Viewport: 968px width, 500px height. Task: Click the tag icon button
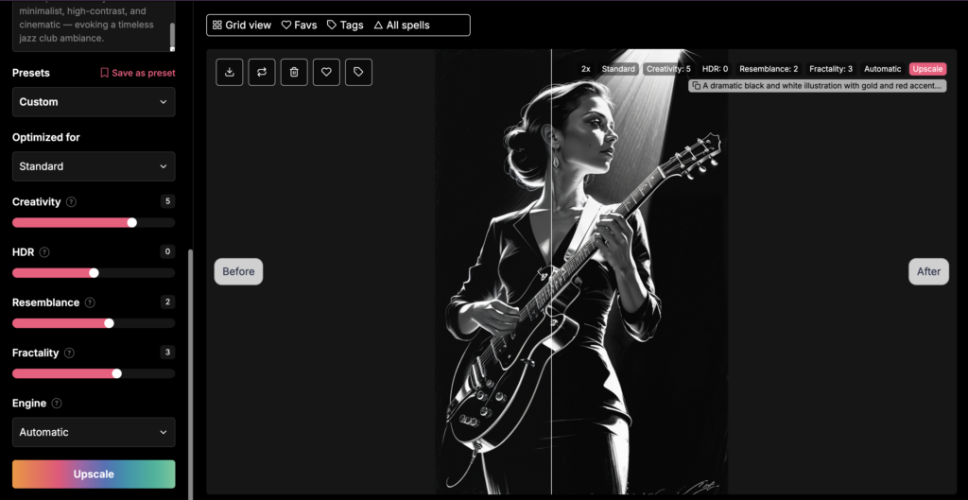pos(358,72)
